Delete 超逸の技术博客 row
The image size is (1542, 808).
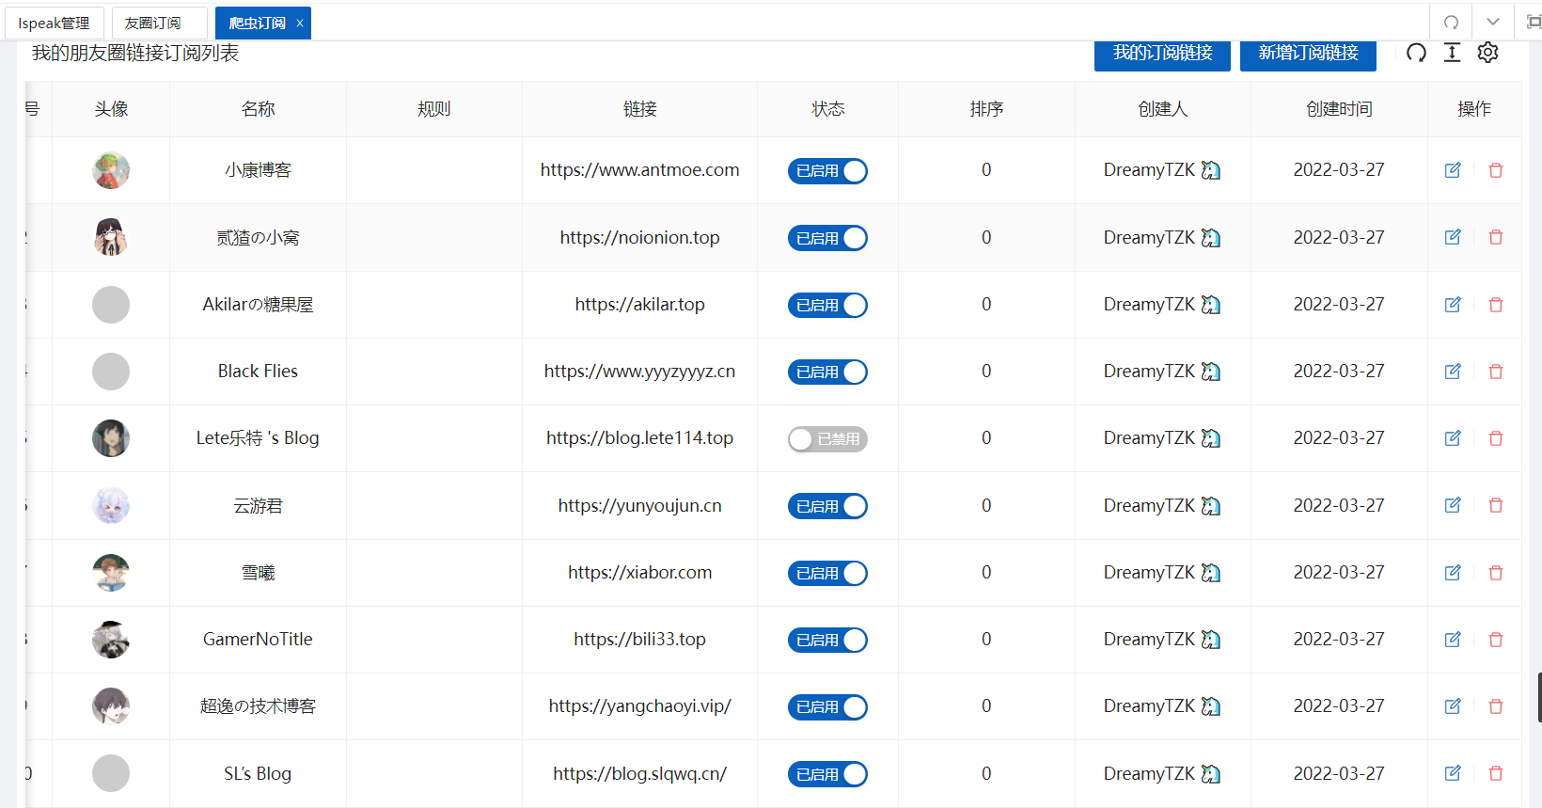tap(1496, 706)
